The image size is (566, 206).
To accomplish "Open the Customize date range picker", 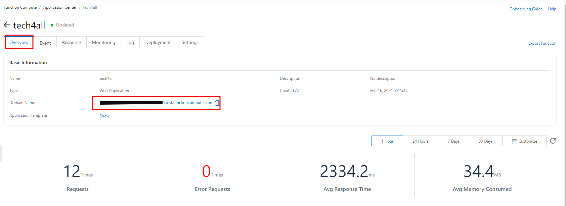I will [x=524, y=141].
